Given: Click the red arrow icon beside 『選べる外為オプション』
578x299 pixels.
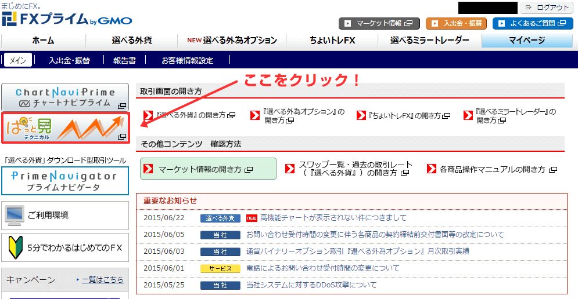Looking at the screenshot, I should pos(254,115).
